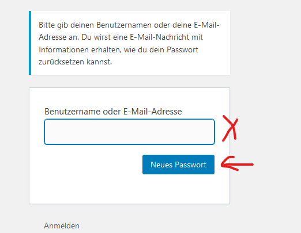Click the text 'Du wirst eine' in notice
301x233 pixels.
(105, 37)
